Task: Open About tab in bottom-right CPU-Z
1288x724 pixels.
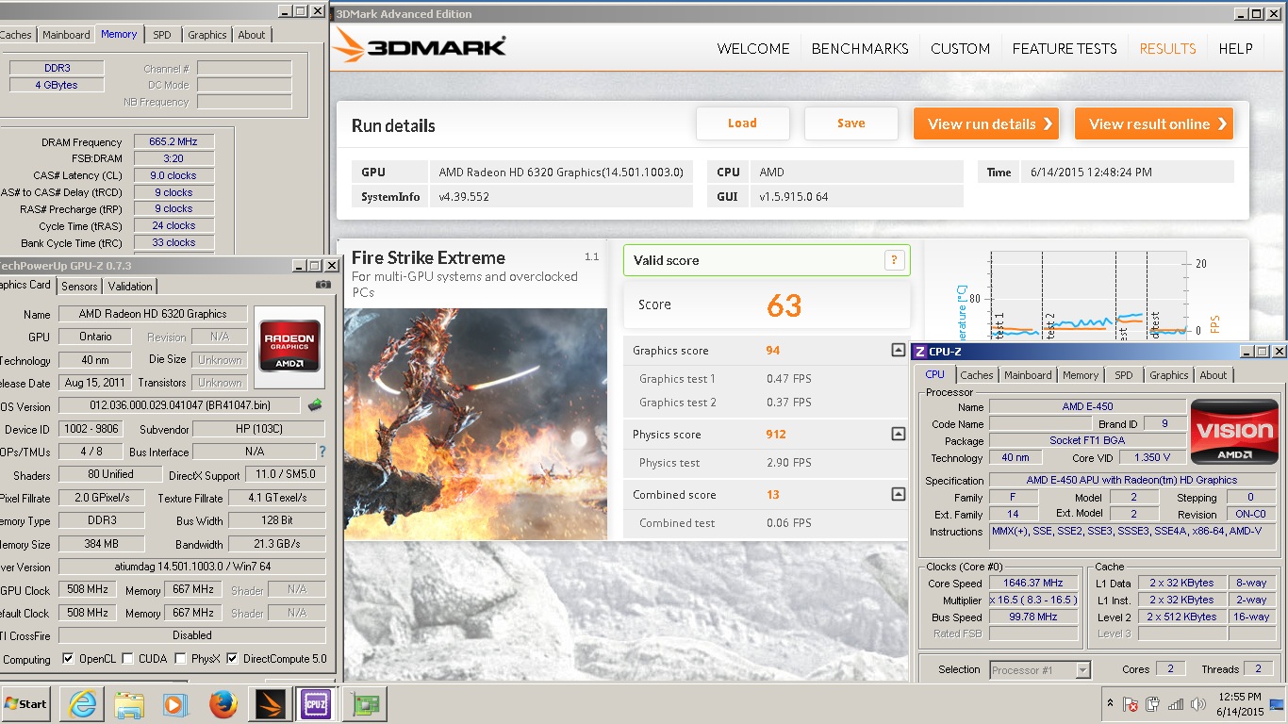Action: (1214, 375)
